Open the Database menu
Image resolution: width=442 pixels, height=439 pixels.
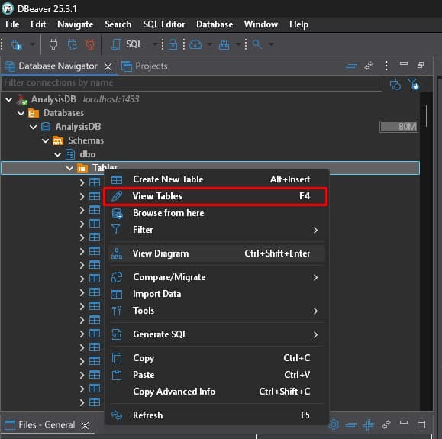pos(215,24)
